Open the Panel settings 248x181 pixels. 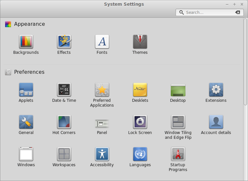(102, 122)
